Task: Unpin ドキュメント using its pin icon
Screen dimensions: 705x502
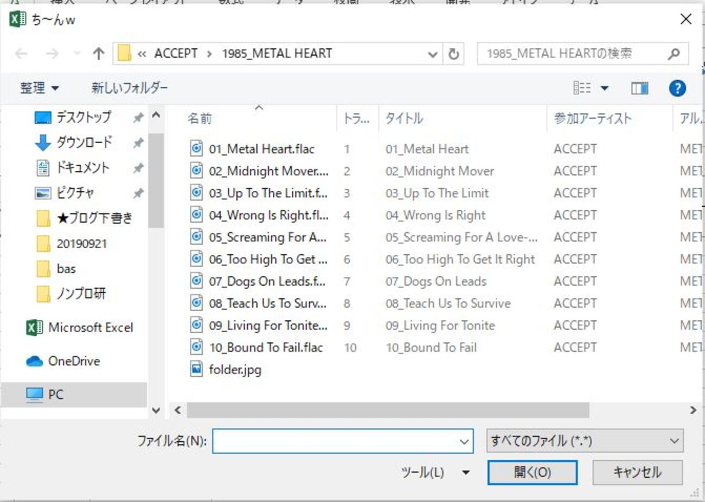Action: tap(138, 168)
